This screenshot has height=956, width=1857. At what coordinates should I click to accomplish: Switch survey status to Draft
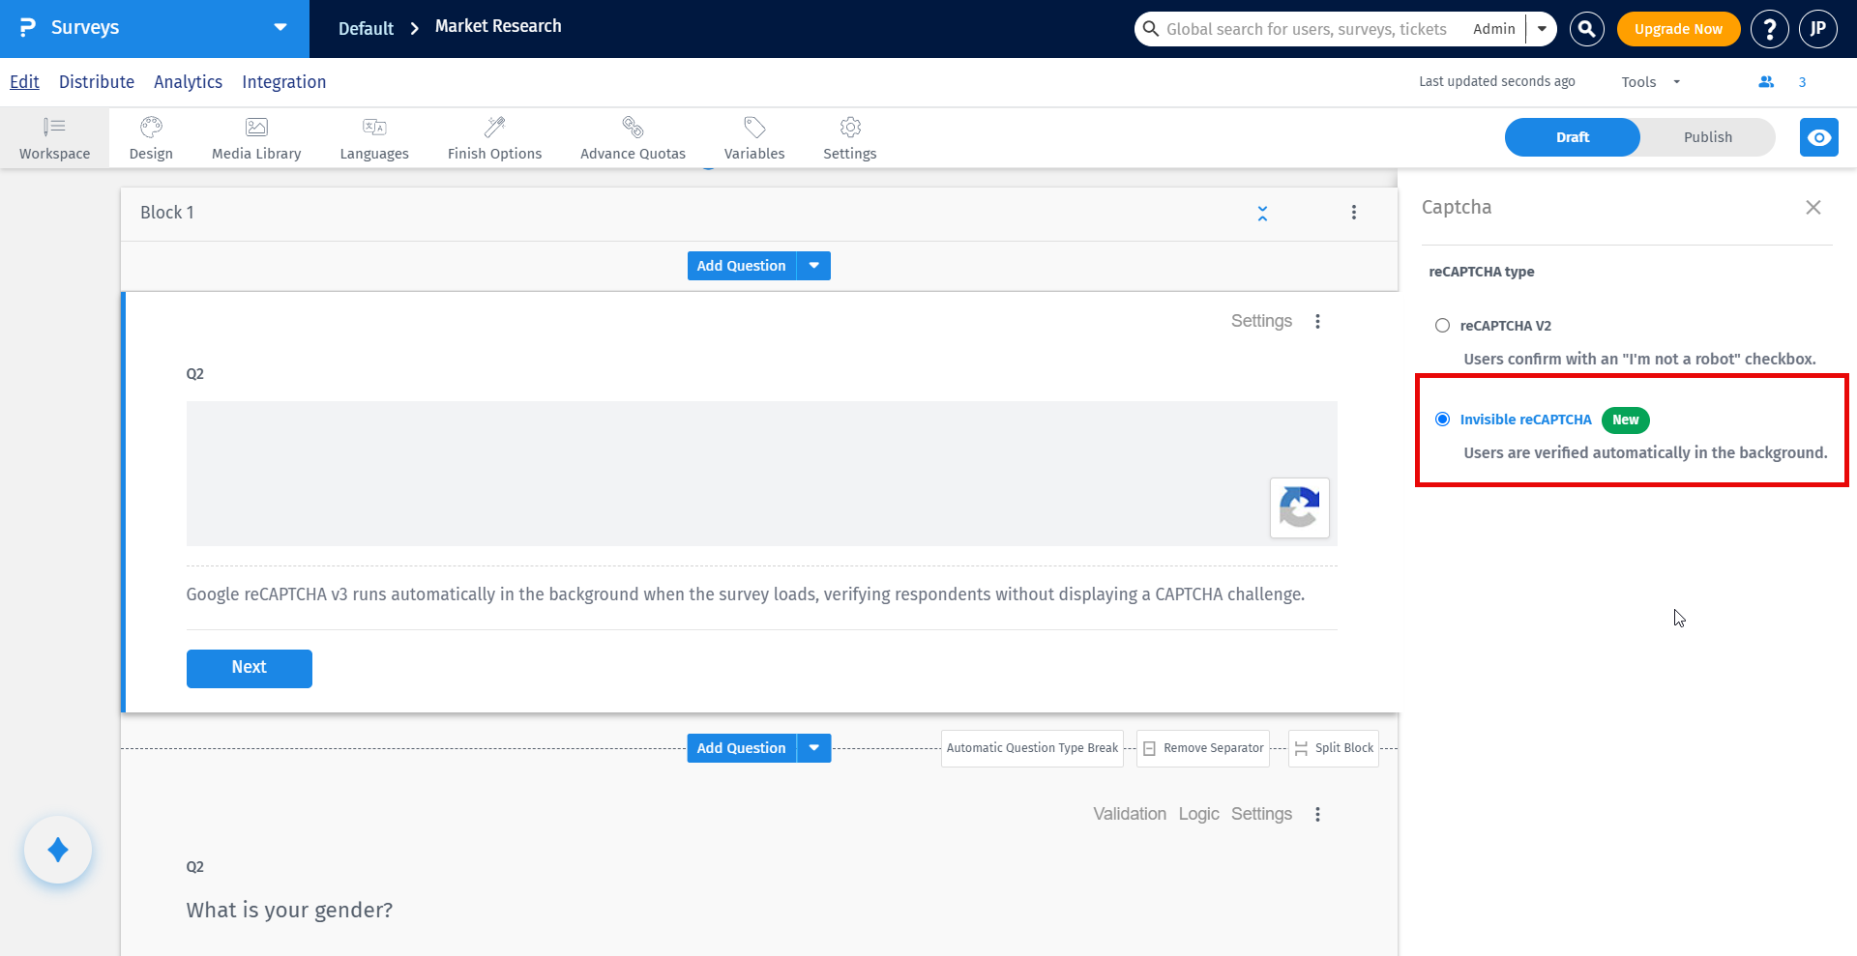coord(1572,137)
